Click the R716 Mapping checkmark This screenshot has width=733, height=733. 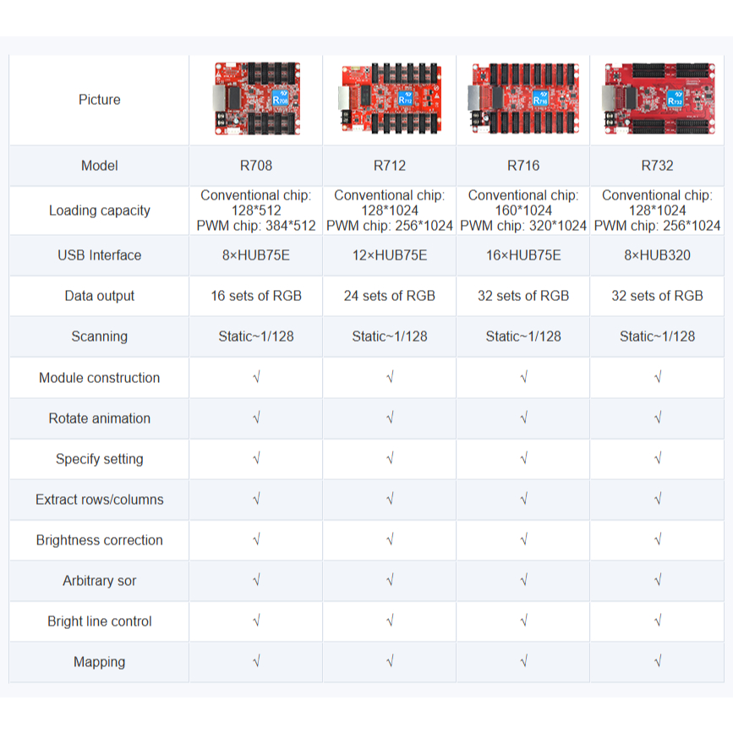click(523, 662)
